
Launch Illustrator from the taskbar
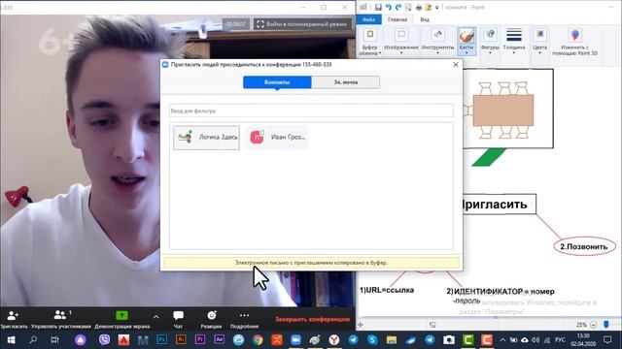[181, 340]
